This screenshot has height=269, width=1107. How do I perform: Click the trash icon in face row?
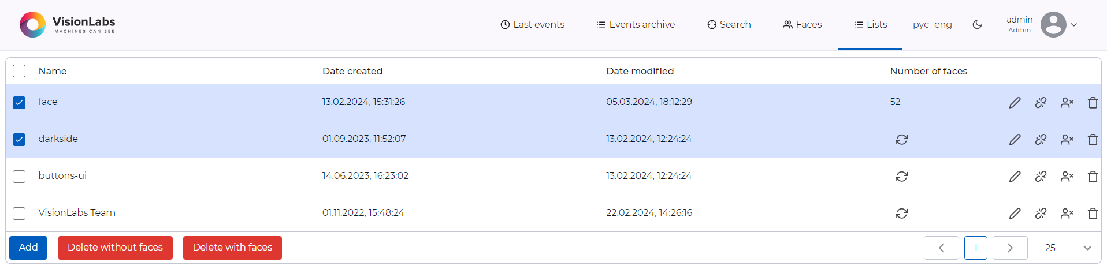click(x=1093, y=103)
